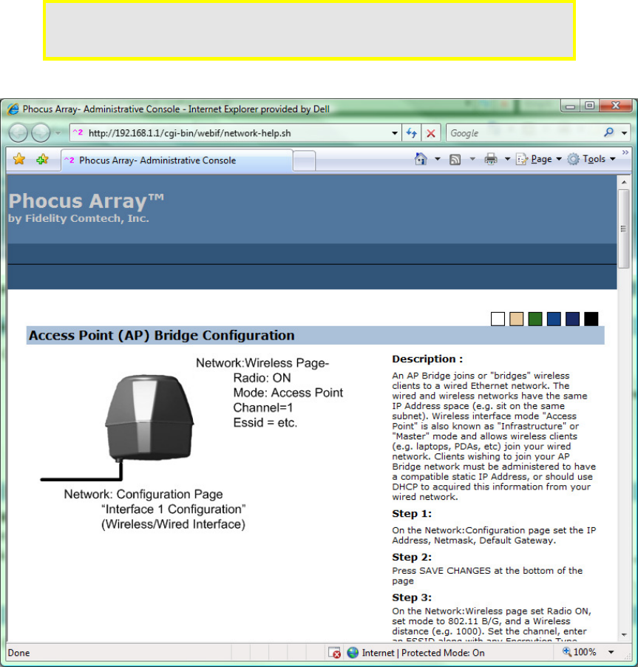The width and height of the screenshot is (638, 667).
Task: Expand the Print options dropdown arrow
Action: click(507, 159)
